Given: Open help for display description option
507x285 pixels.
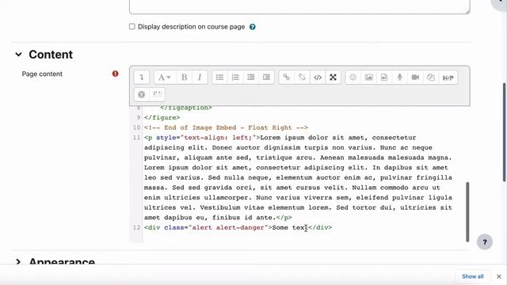Looking at the screenshot, I should [x=253, y=27].
